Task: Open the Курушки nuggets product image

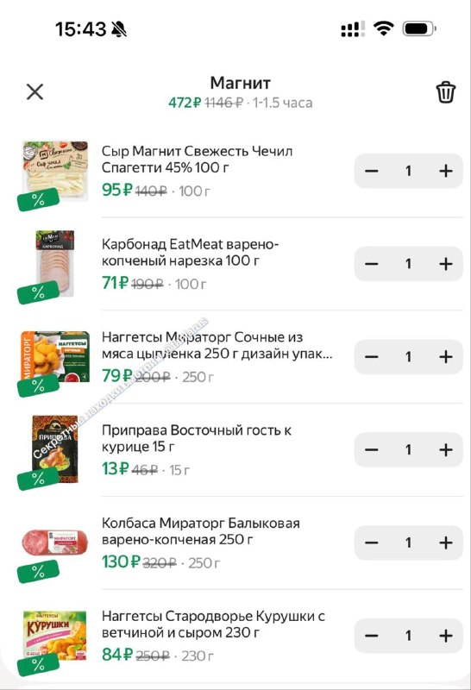Action: 55,635
